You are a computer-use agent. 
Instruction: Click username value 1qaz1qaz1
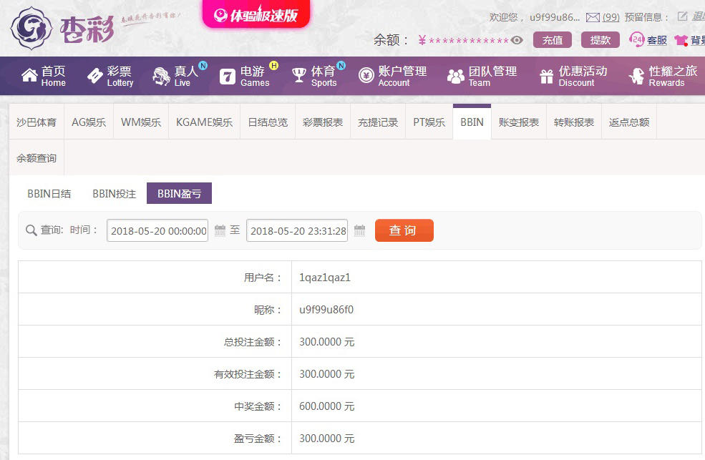point(325,278)
